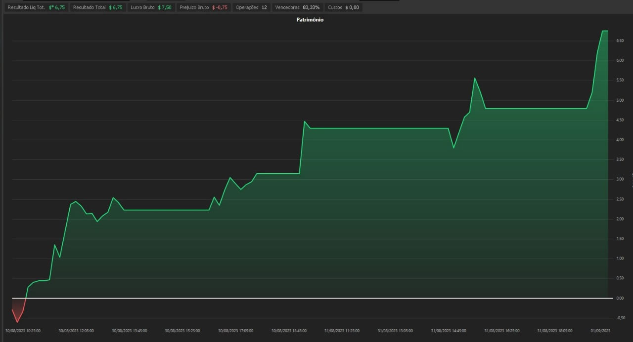Click the Vencedoras 83,33% statistic
The image size is (633, 342).
click(297, 7)
